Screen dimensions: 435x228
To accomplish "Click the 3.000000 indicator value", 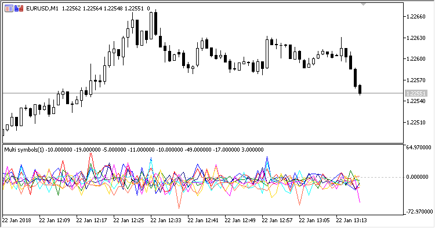I will point(252,150).
